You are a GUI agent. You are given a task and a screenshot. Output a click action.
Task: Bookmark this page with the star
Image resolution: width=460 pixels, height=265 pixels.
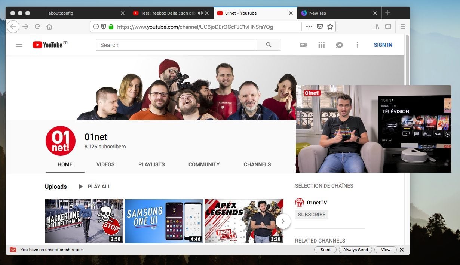330,27
